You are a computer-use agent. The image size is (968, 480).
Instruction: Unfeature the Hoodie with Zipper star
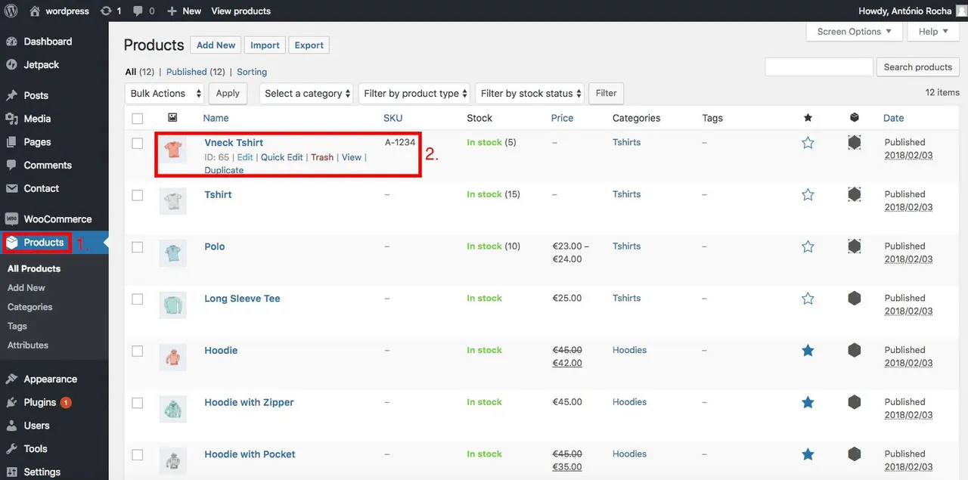tap(808, 402)
